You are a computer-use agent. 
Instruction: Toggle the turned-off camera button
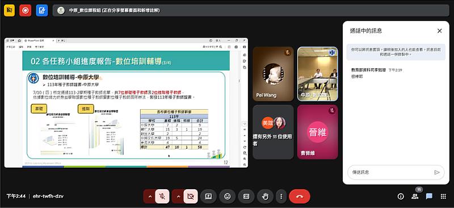coord(191,197)
